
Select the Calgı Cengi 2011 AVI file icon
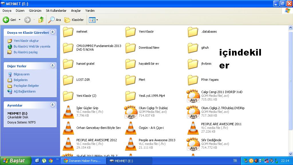(193, 96)
